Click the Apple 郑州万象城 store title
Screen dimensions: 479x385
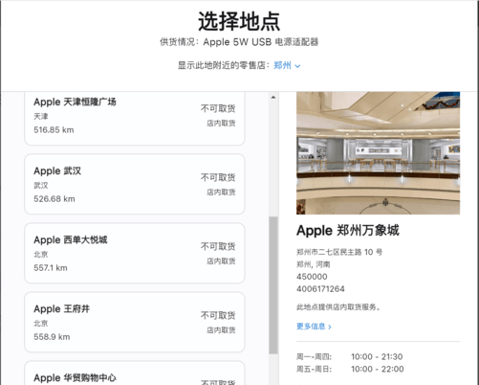348,230
